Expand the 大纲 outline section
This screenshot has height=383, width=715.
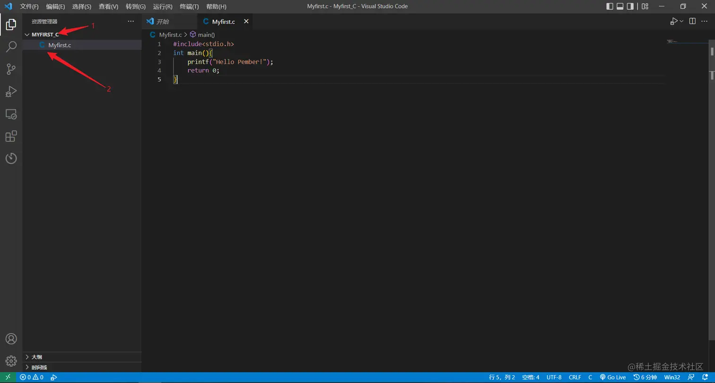coord(82,357)
